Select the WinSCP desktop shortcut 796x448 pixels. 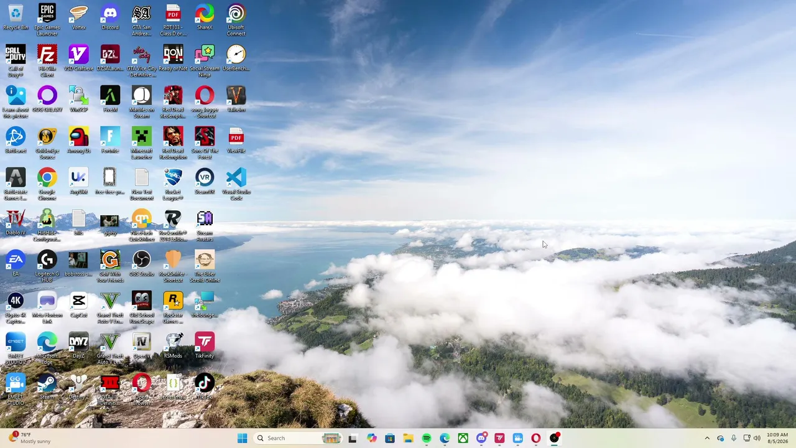(78, 100)
